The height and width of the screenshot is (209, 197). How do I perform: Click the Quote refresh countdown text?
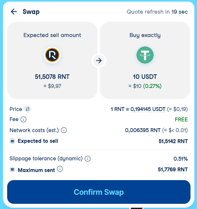tap(157, 12)
